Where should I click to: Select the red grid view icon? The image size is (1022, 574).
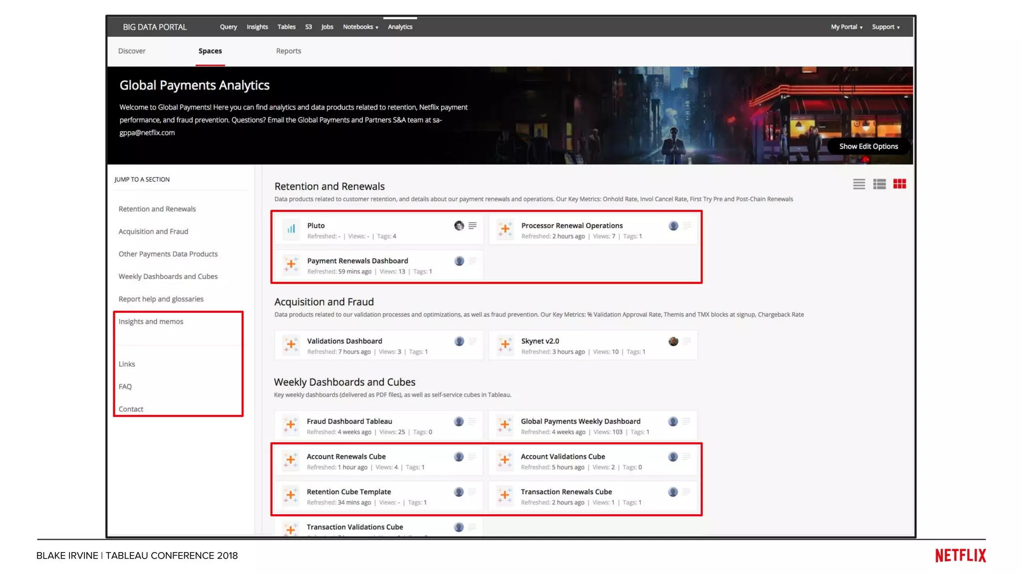pyautogui.click(x=900, y=184)
